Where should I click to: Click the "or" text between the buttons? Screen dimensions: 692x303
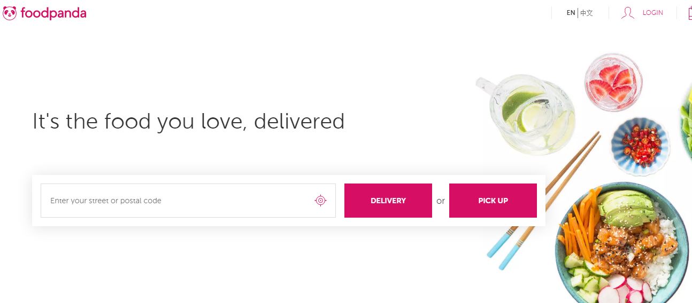(441, 201)
